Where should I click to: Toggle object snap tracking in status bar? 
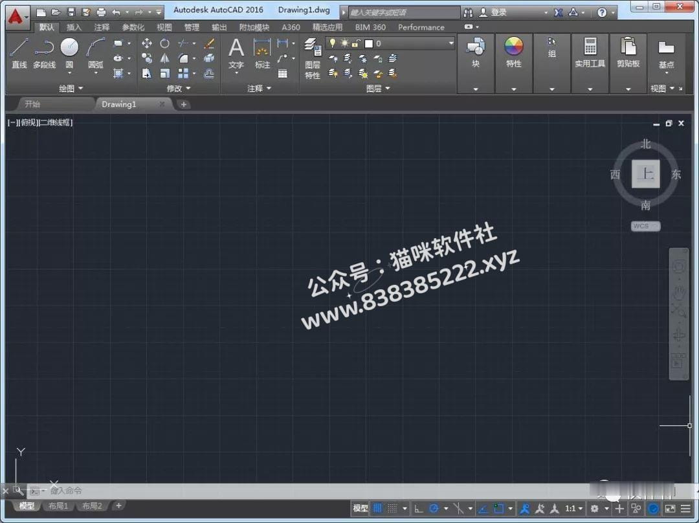[x=483, y=508]
